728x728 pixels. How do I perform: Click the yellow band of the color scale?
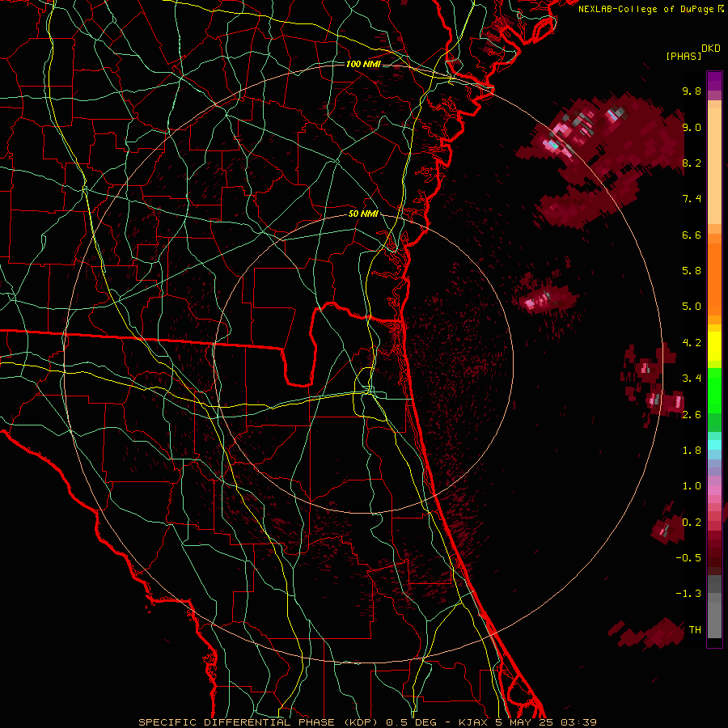coord(714,346)
